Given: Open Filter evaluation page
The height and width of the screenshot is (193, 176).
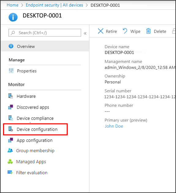Looking at the screenshot, I should (x=32, y=173).
